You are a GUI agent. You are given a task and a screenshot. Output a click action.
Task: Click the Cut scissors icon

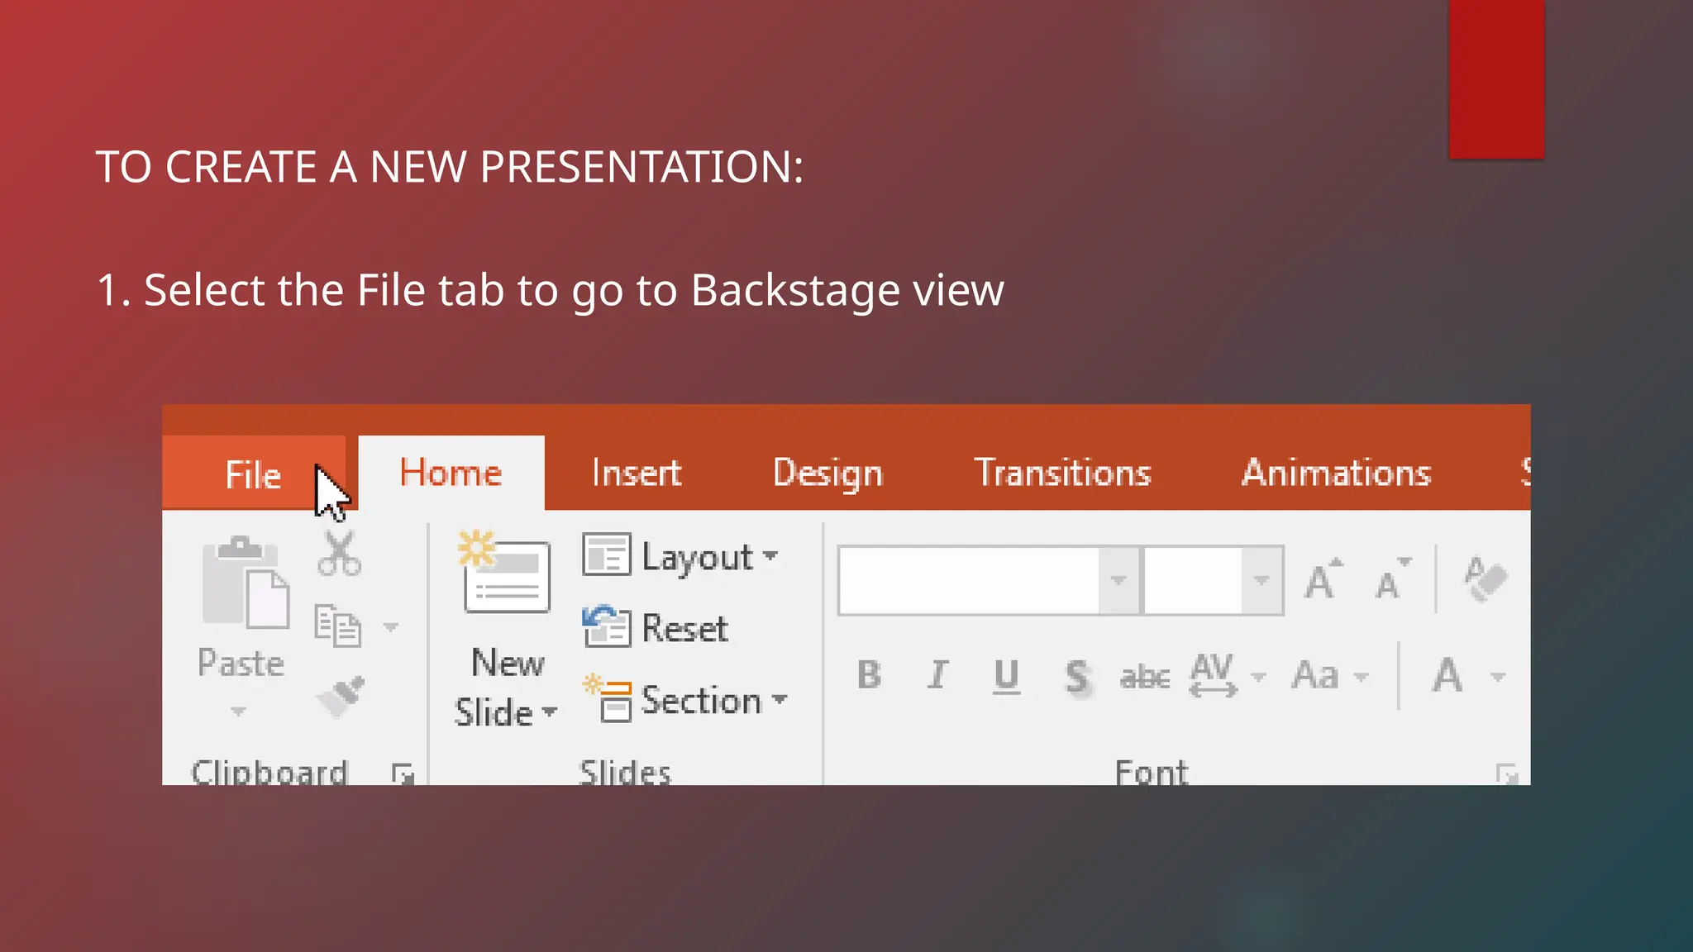[339, 554]
